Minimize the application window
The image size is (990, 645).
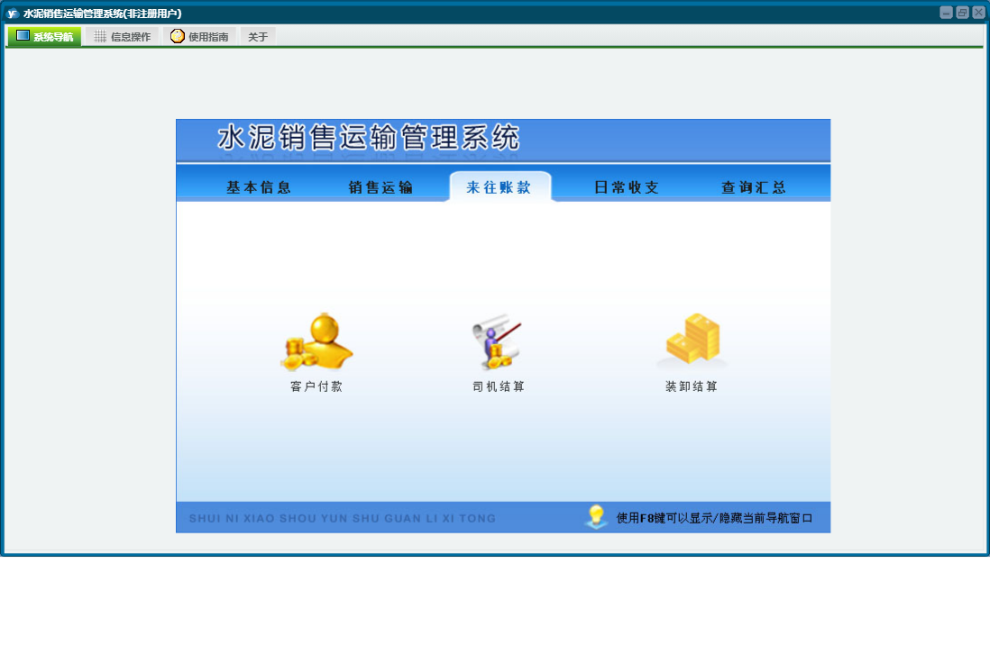[946, 13]
